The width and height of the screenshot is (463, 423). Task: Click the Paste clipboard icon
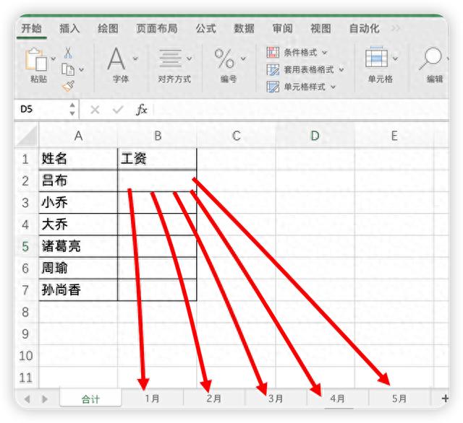pos(36,59)
